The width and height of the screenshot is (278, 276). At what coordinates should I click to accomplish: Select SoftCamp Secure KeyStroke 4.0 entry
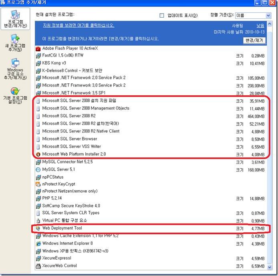tap(151, 206)
